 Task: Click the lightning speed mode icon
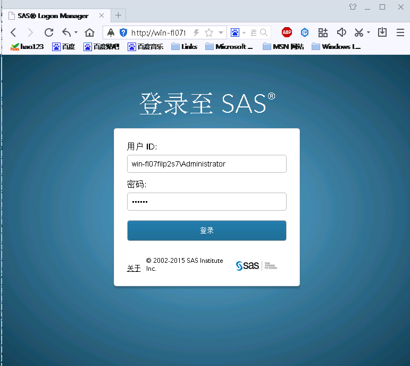[x=196, y=32]
